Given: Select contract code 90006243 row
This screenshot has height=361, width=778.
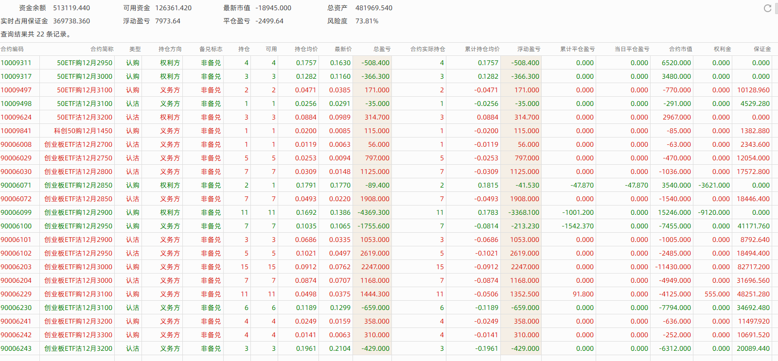Looking at the screenshot, I should [x=16, y=348].
